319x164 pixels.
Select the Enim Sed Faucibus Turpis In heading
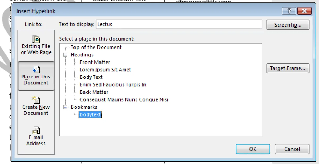click(113, 84)
